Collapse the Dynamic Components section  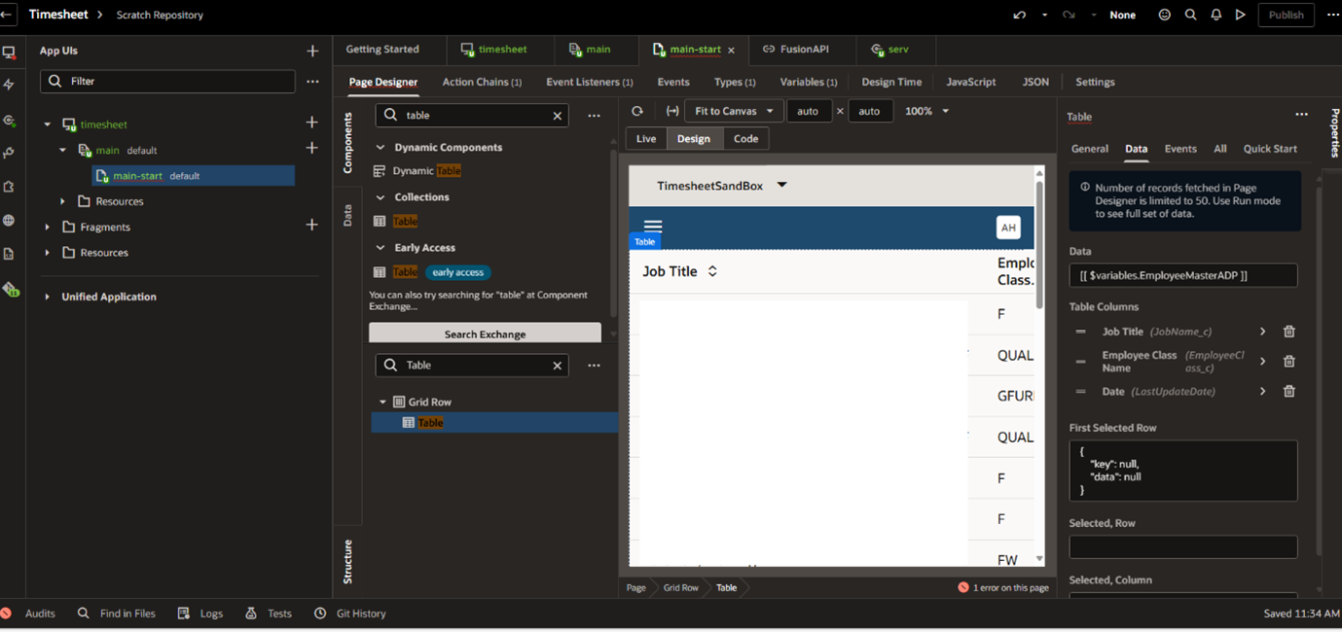click(381, 148)
